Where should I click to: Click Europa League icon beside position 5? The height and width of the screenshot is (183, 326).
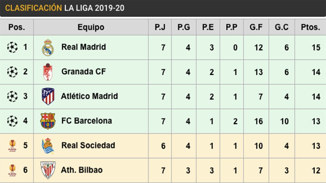click(x=12, y=146)
